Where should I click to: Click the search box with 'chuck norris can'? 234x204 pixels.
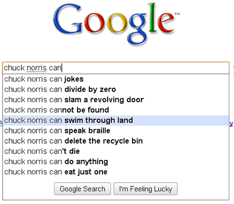click(x=116, y=68)
